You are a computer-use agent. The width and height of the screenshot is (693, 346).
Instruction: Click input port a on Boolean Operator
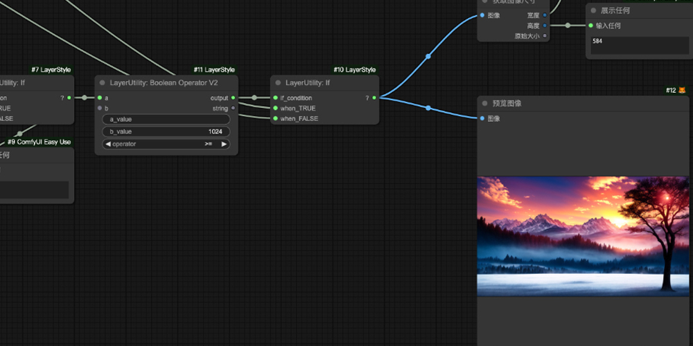coord(100,98)
